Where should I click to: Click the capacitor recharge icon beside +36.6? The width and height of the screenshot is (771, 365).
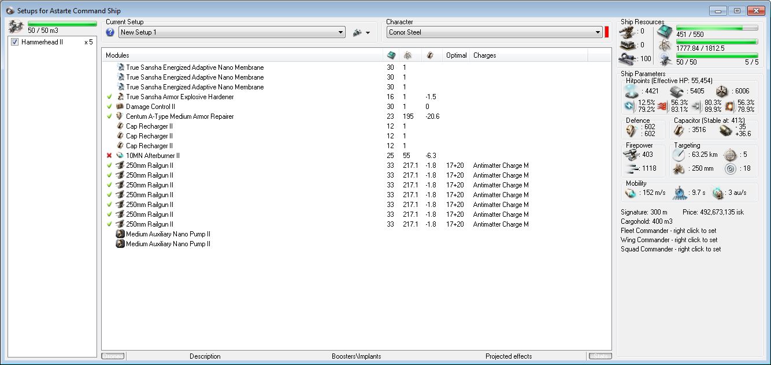pyautogui.click(x=726, y=130)
